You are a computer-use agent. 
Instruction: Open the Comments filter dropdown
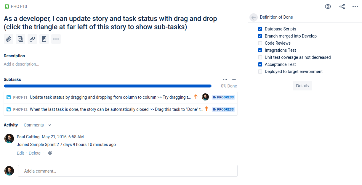[x=37, y=125]
